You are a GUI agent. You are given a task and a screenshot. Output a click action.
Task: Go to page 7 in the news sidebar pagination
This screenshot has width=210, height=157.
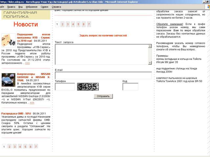tap(36, 147)
